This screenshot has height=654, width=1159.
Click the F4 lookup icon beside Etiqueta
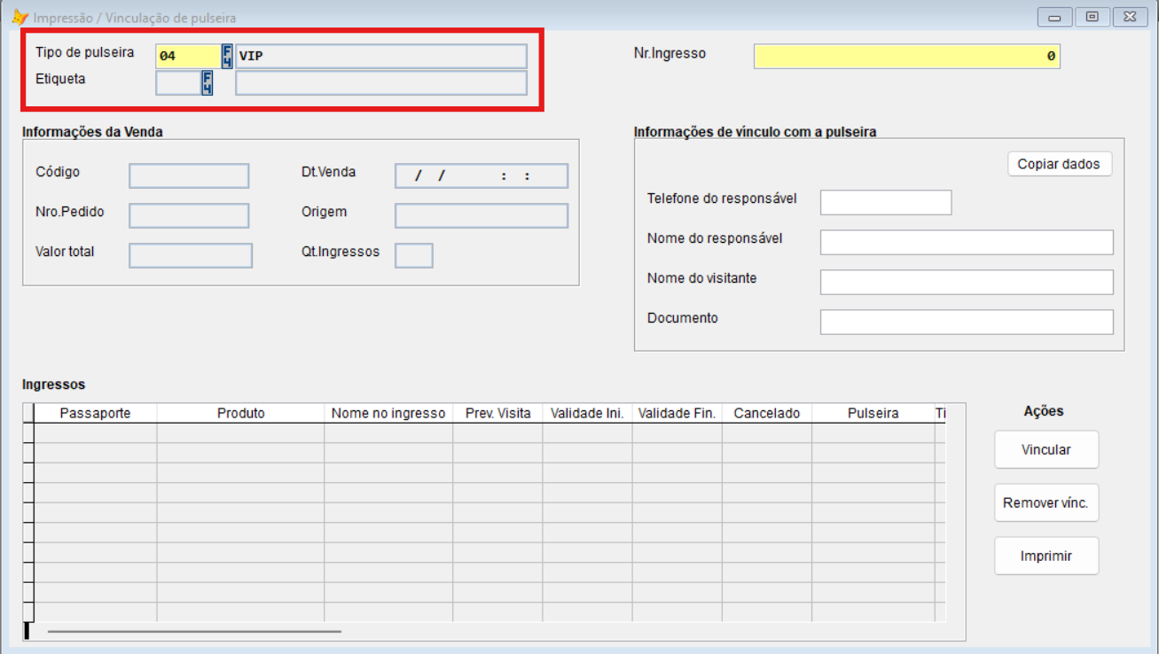(207, 83)
